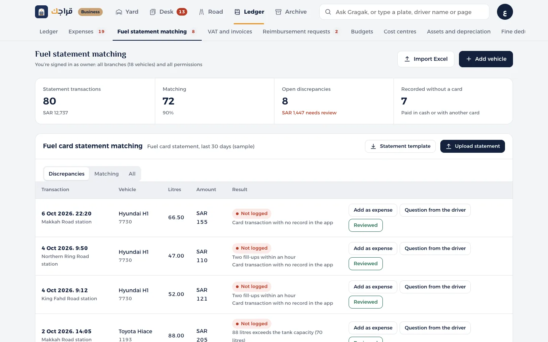This screenshot has width=548, height=342.
Task: Open the Archive section
Action: [291, 12]
